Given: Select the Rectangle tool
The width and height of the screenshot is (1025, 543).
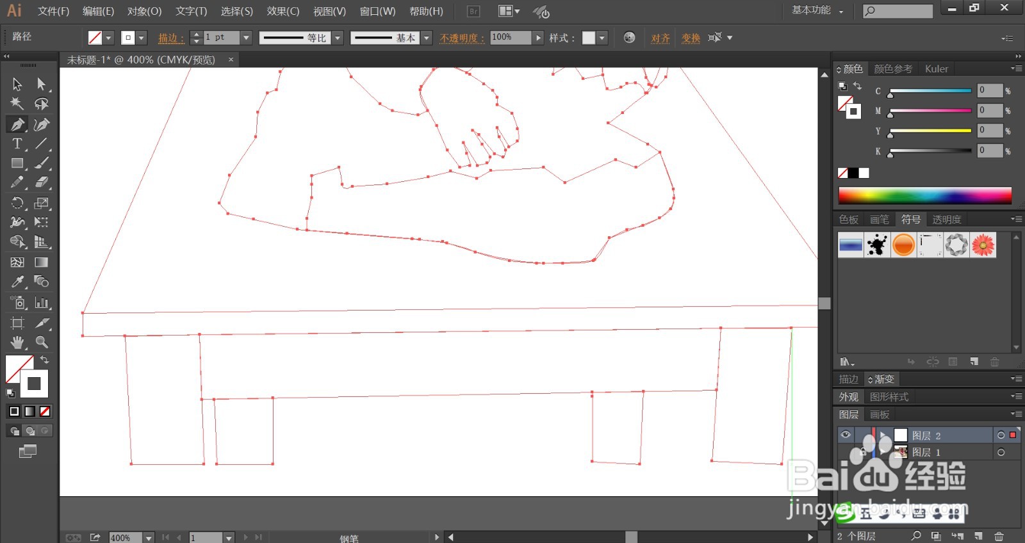Looking at the screenshot, I should coord(17,163).
